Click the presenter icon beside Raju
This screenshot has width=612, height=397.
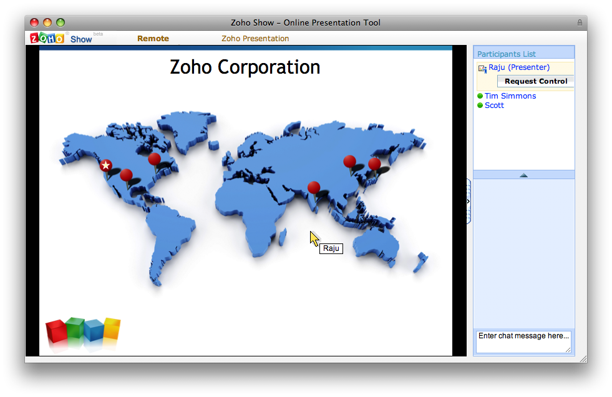482,69
